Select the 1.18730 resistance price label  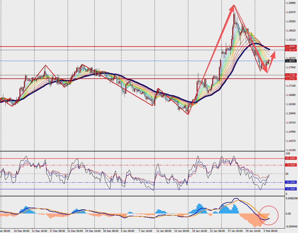pos(290,50)
